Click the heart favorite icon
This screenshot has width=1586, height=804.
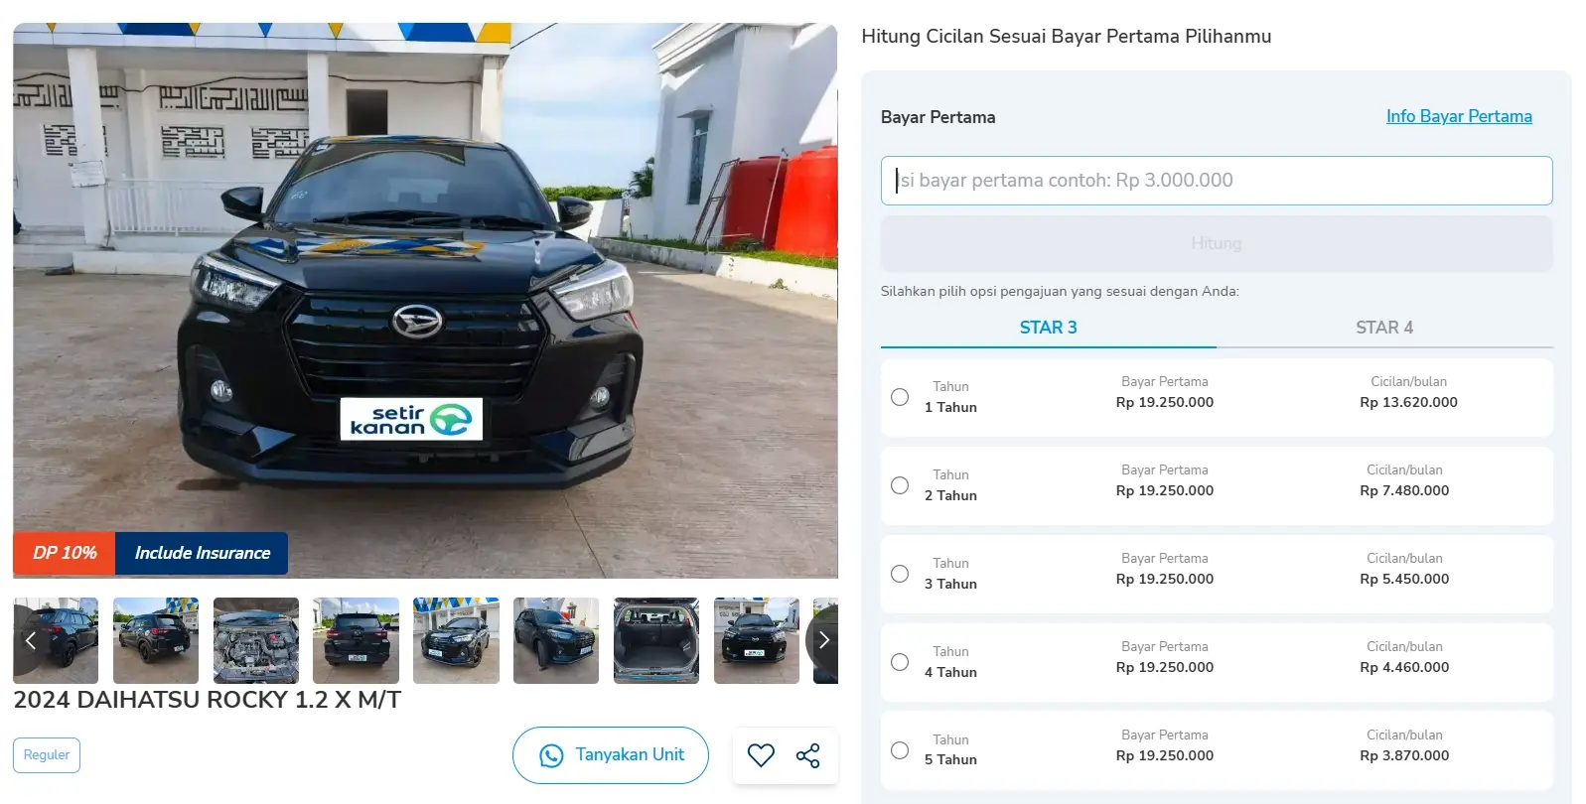(x=761, y=755)
